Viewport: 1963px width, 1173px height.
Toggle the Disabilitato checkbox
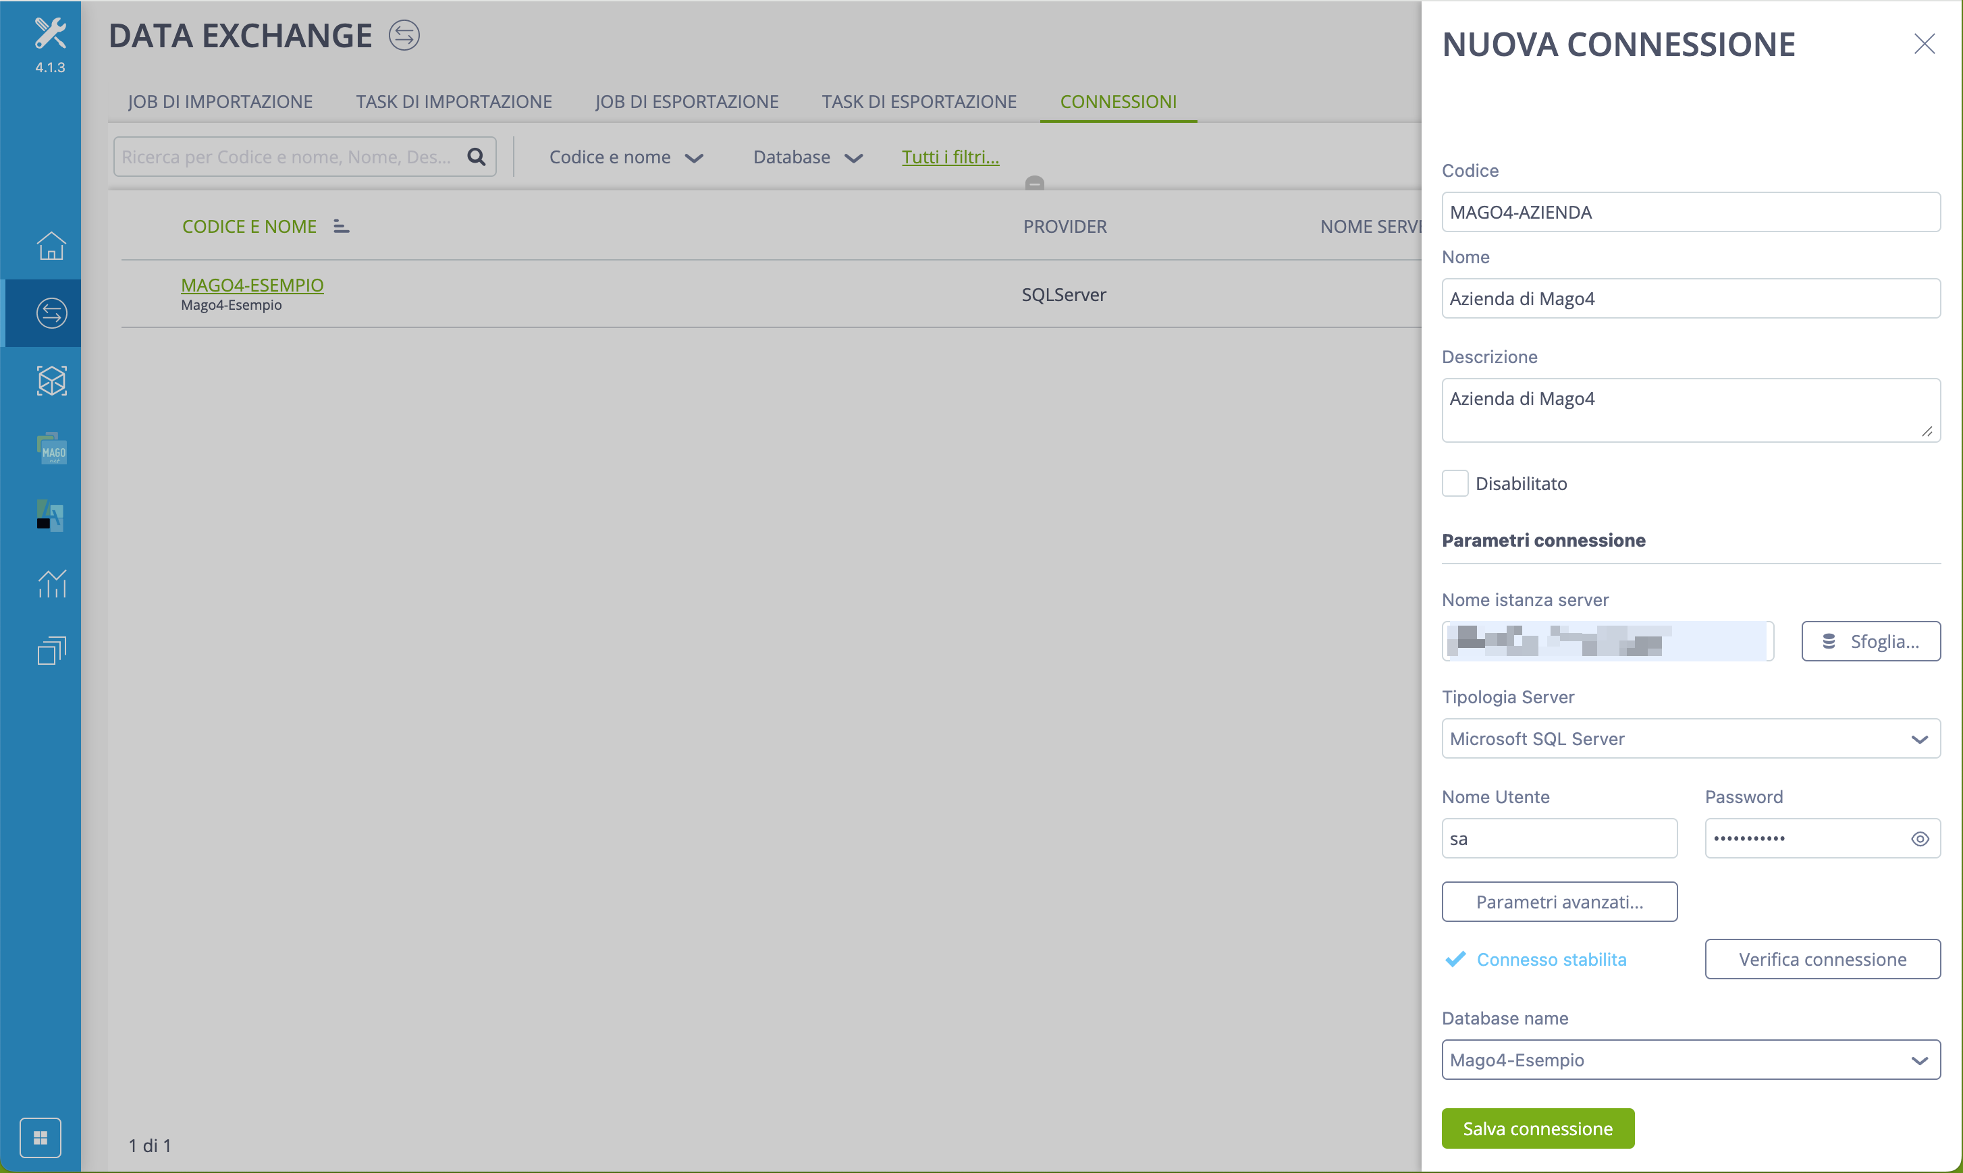coord(1455,483)
